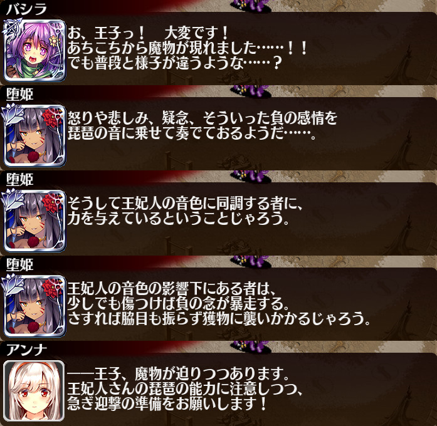Click the dialogue line 怒りや悲しみ、疑念

[x=203, y=118]
